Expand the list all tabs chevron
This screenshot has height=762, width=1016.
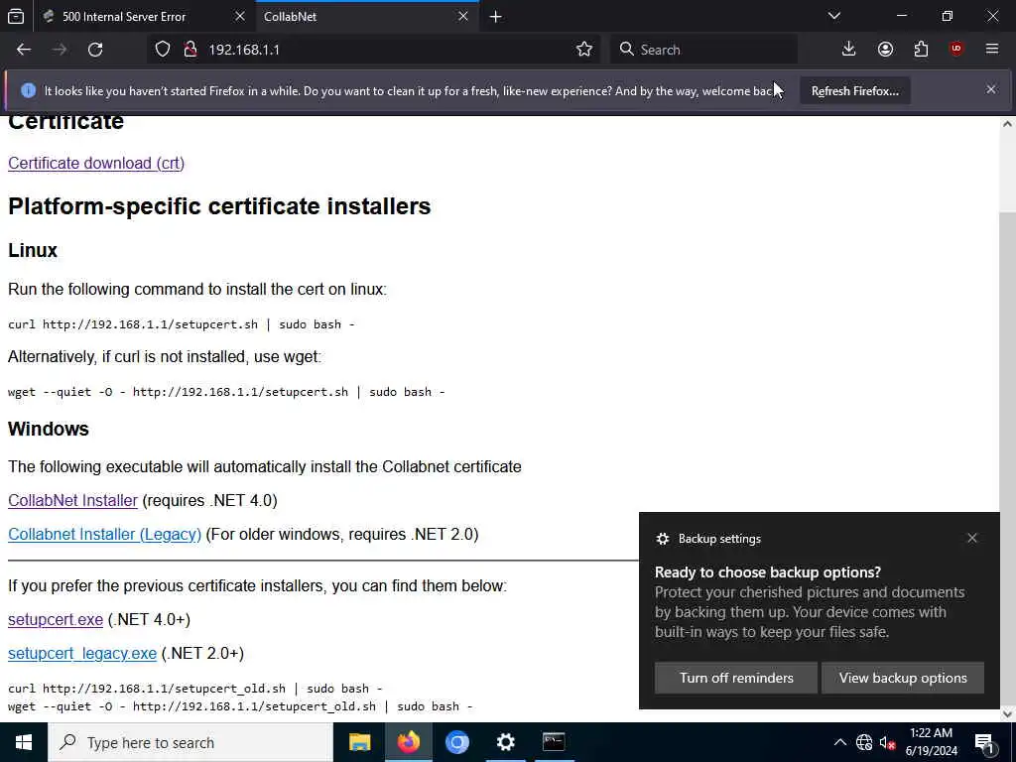coord(833,16)
